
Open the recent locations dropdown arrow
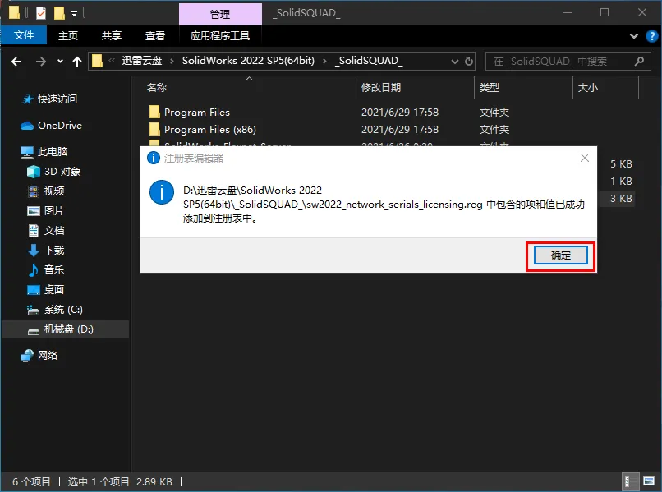[61, 62]
